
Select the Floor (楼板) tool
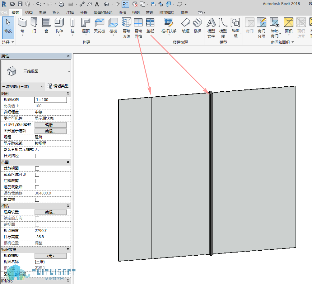click(x=113, y=26)
